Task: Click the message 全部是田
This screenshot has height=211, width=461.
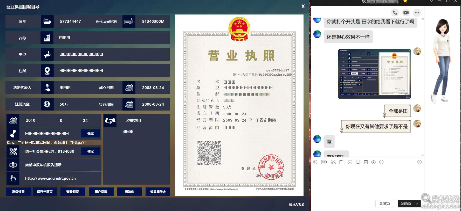Action: tap(398, 111)
